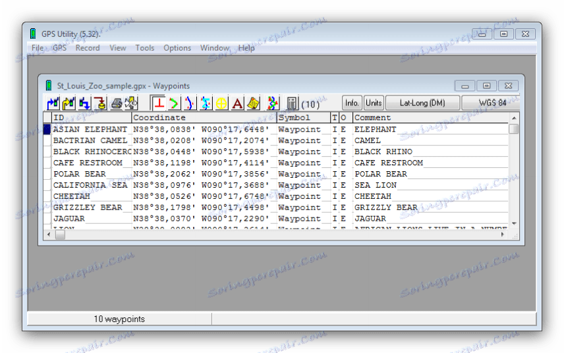Click the vertical scrollbar down arrow
564x353 pixels.
pos(514,224)
